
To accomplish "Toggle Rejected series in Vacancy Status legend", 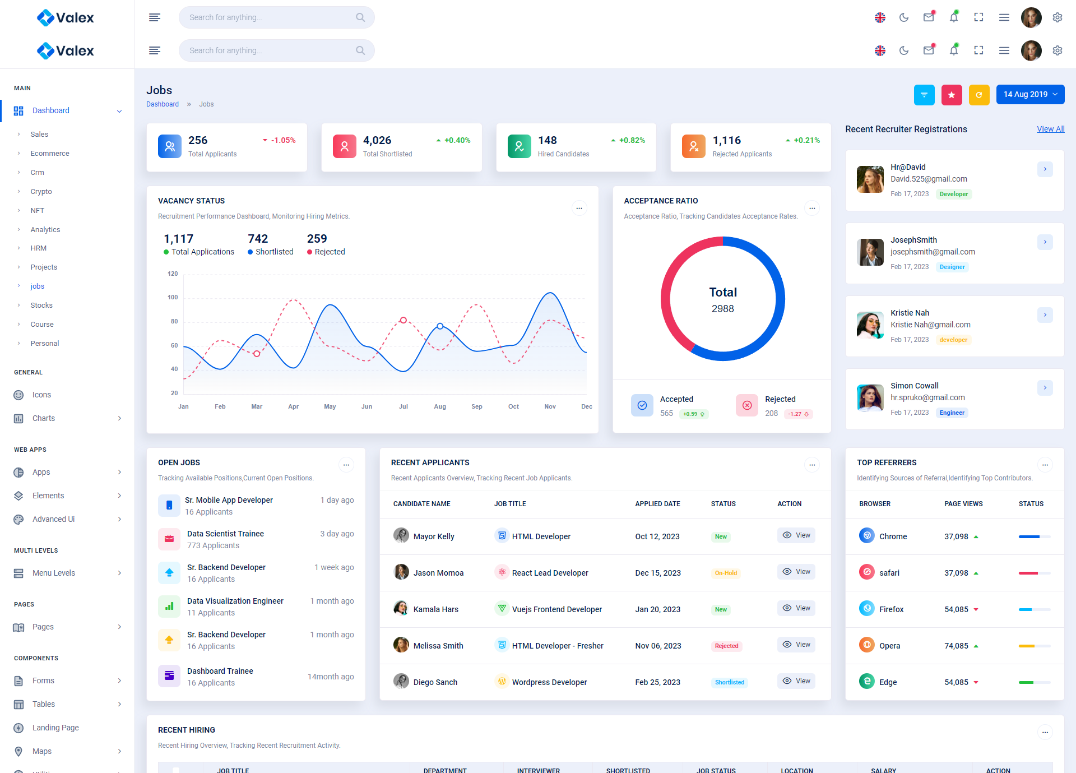I will point(326,252).
